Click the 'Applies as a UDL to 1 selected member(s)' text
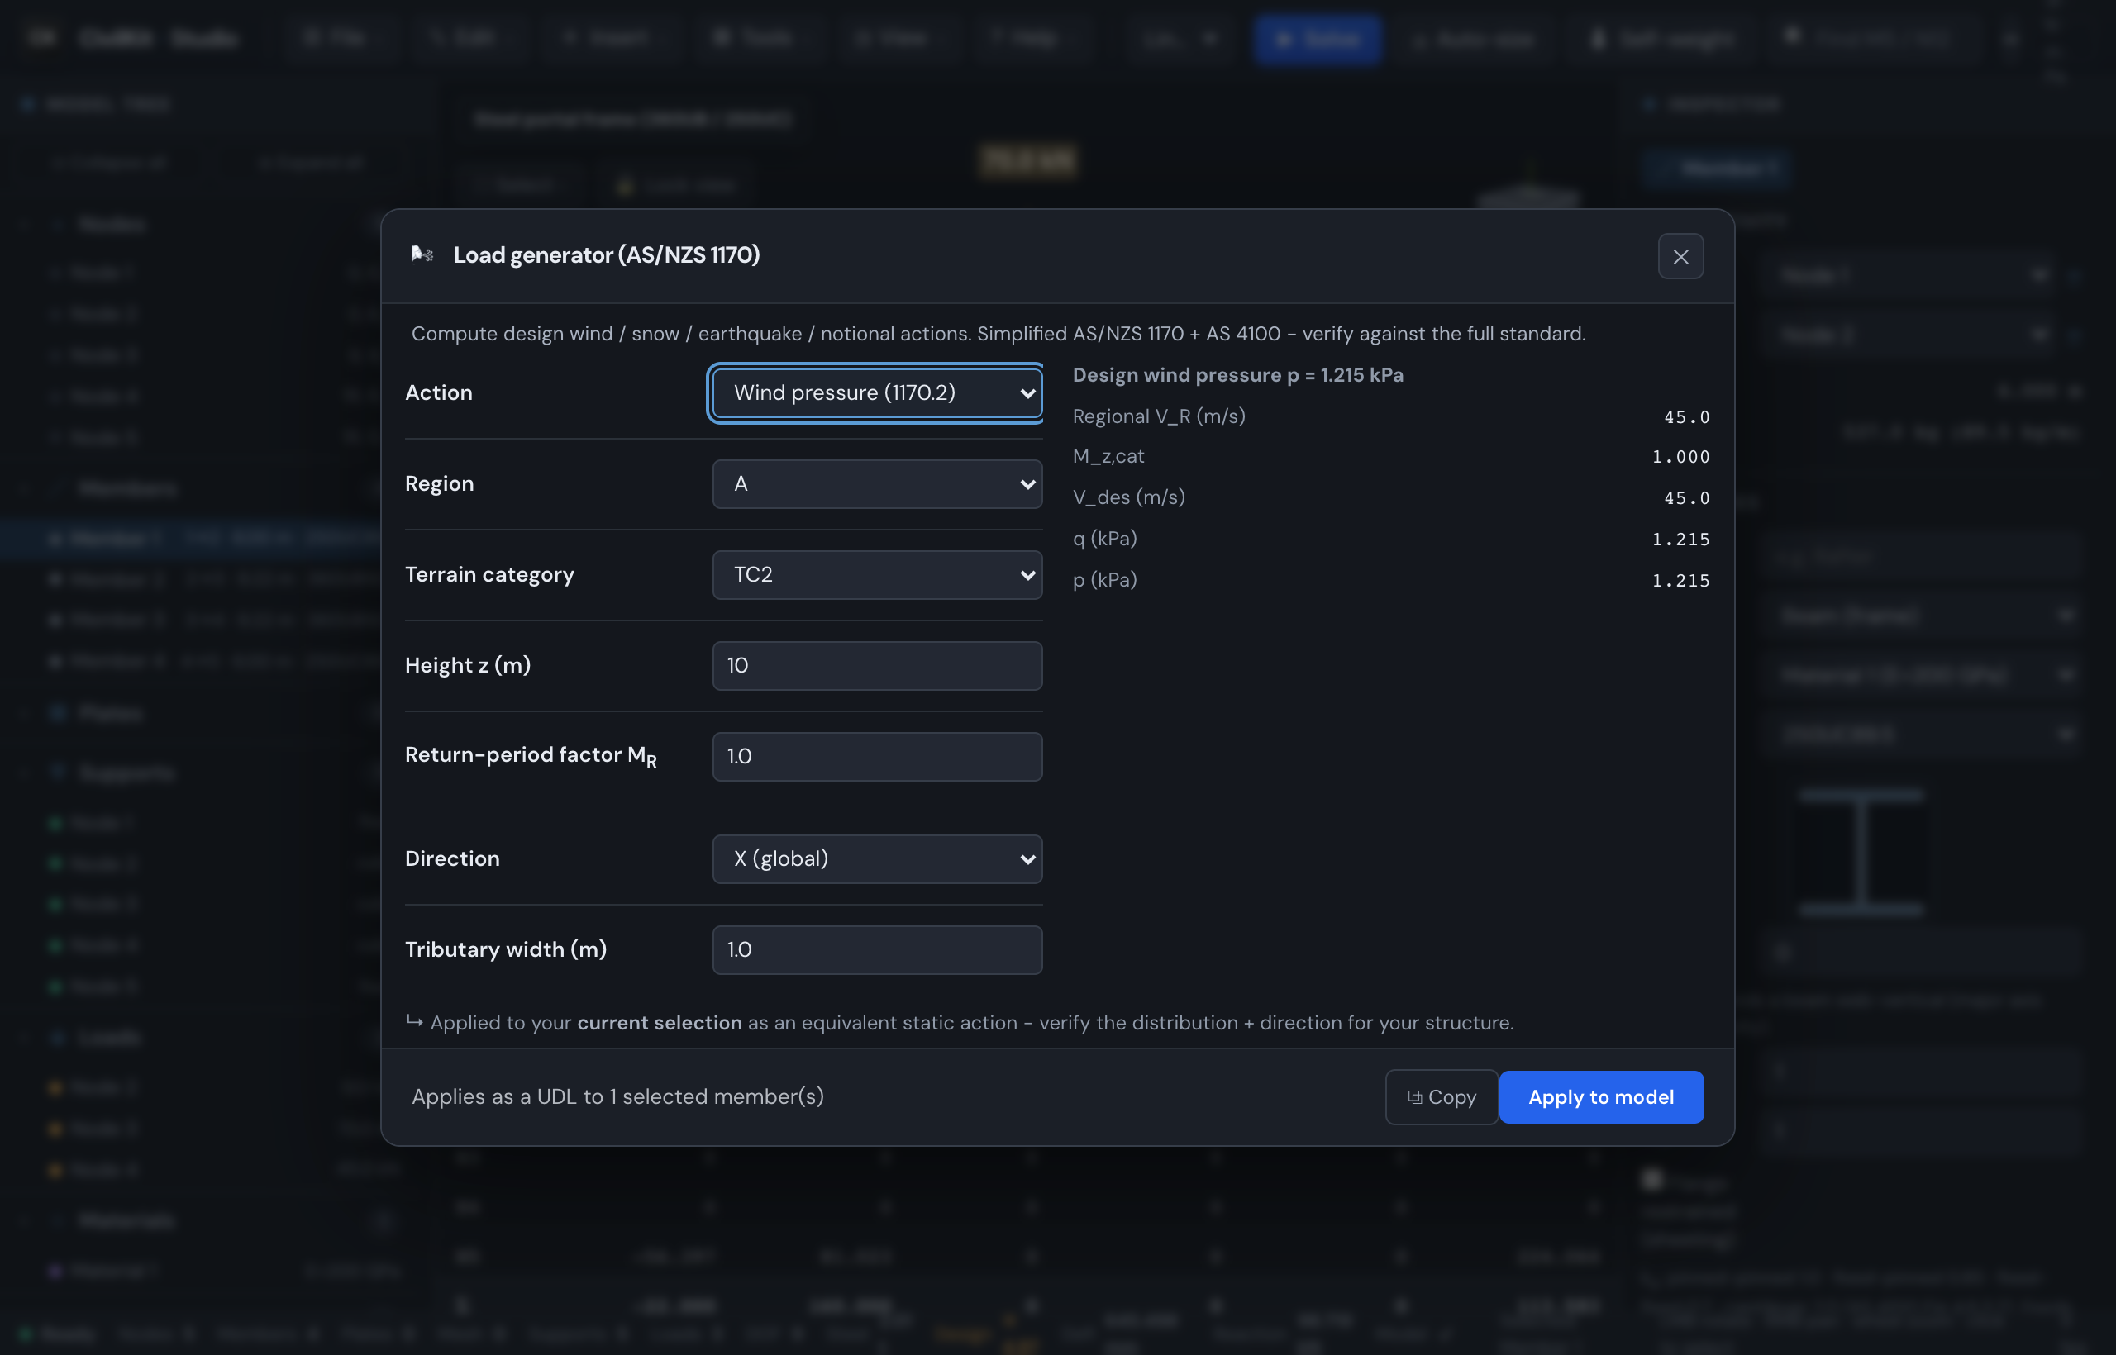 tap(617, 1096)
